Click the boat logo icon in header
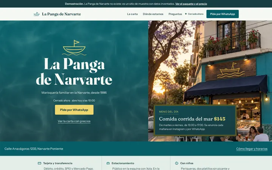The height and width of the screenshot is (170, 272). coord(36,14)
